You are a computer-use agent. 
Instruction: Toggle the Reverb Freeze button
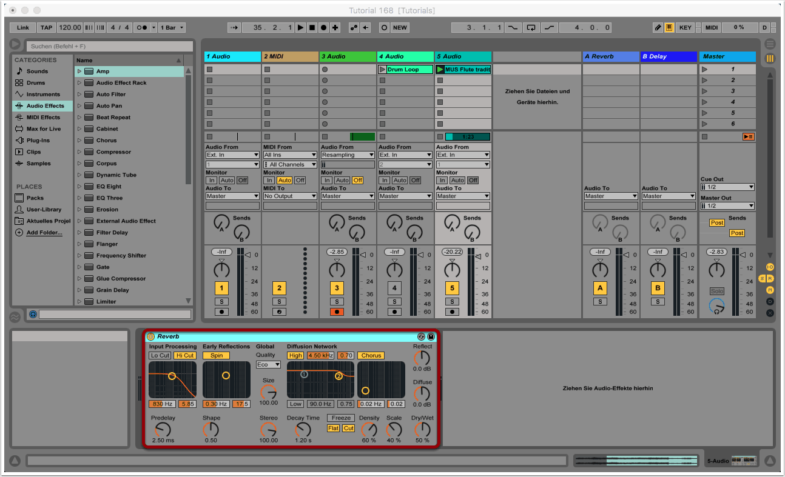(x=341, y=418)
